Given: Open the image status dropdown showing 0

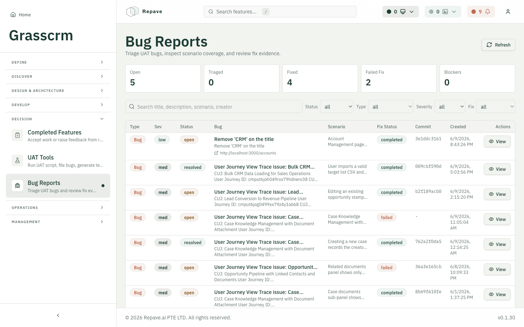Looking at the screenshot, I should coord(443,12).
